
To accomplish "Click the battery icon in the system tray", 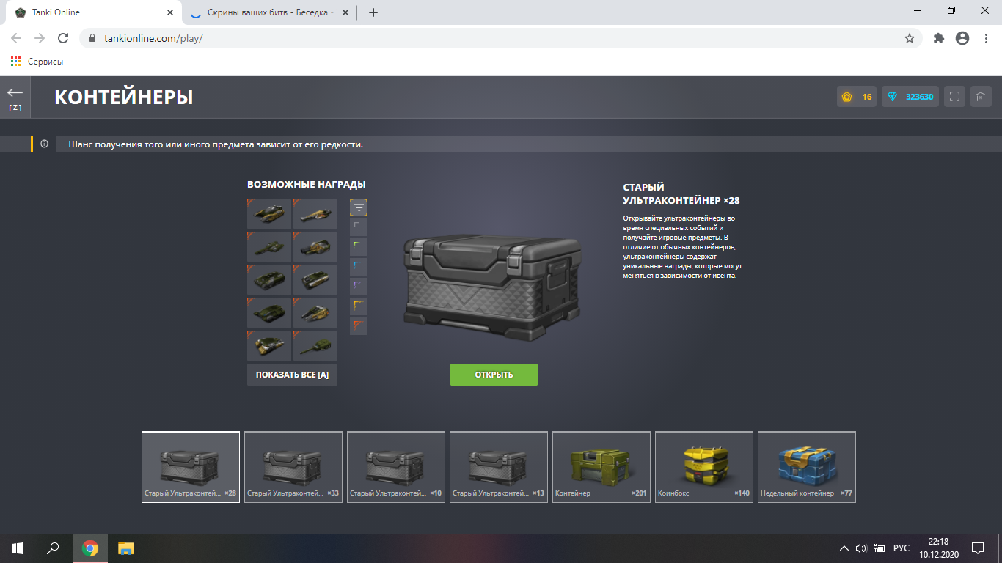I will [880, 548].
